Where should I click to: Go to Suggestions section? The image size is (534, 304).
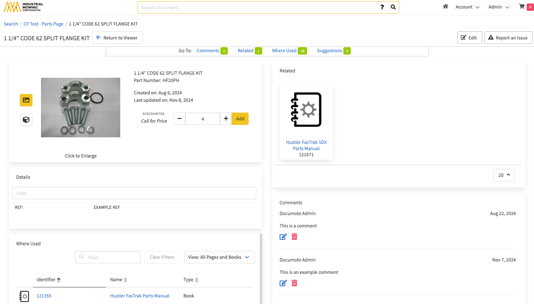coord(329,51)
